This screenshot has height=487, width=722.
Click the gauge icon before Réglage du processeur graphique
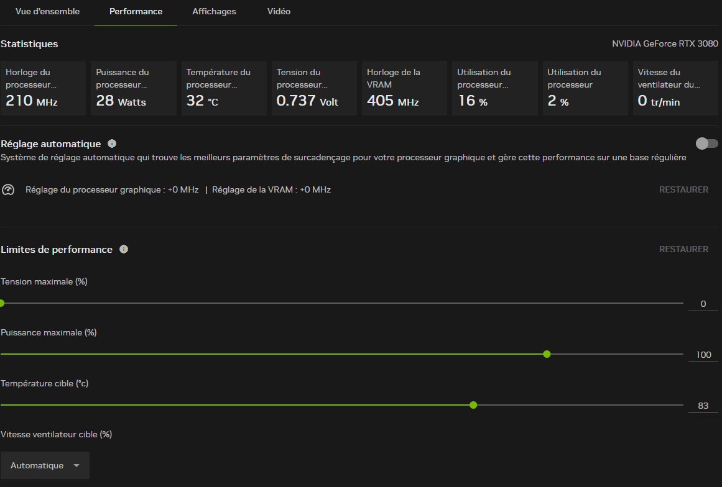point(8,189)
